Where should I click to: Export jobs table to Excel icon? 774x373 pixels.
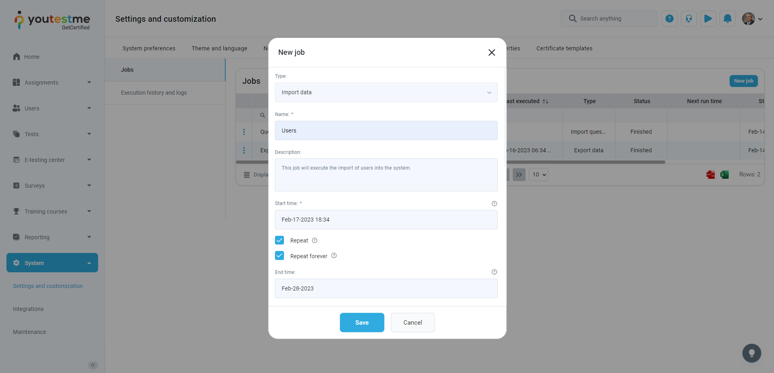[724, 174]
